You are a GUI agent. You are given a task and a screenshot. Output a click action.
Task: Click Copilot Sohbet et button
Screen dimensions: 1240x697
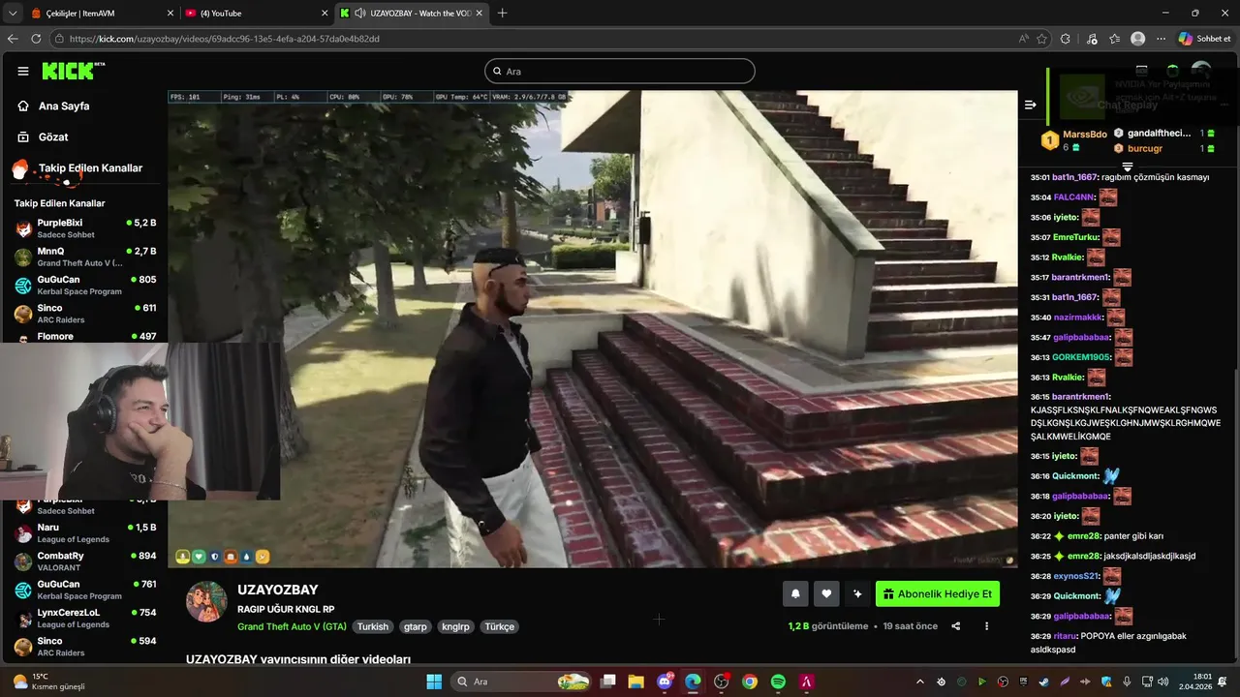pyautogui.click(x=1204, y=39)
